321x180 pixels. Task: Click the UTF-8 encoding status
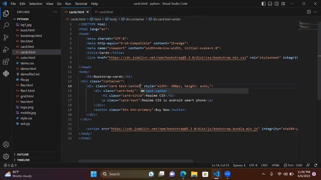tap(253, 165)
